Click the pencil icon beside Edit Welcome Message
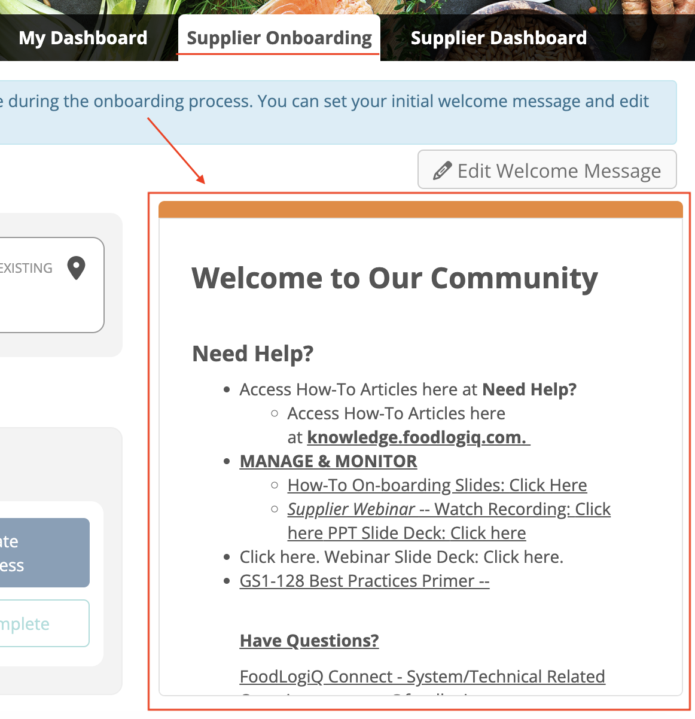Viewport: 695px width, 719px height. point(442,171)
